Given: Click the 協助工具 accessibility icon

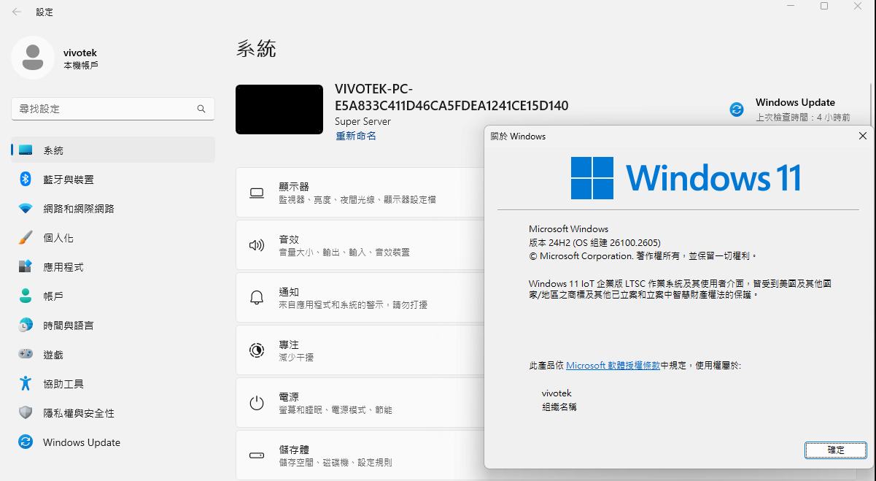Looking at the screenshot, I should [x=26, y=383].
